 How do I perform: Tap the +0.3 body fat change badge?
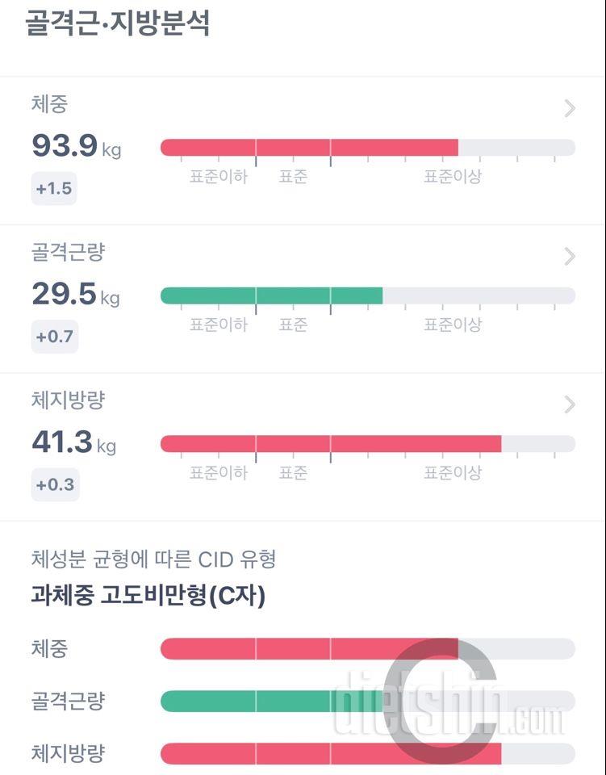tap(54, 484)
